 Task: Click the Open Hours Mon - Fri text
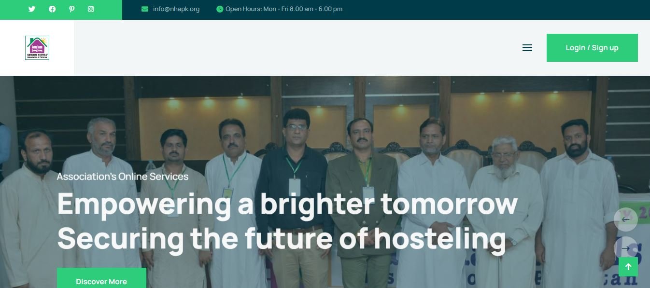(x=284, y=9)
